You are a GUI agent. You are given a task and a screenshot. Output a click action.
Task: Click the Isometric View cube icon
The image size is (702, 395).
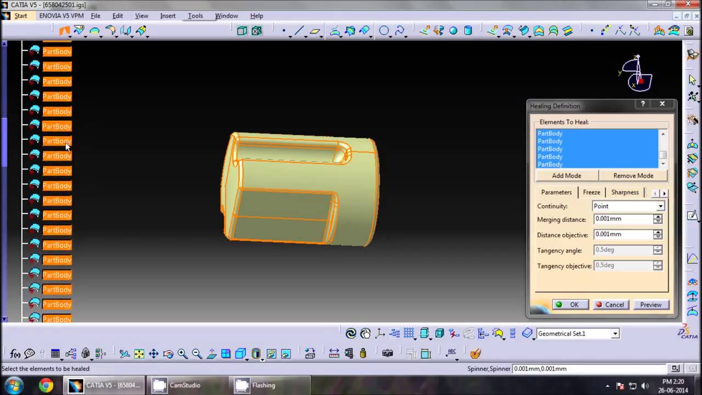[240, 354]
